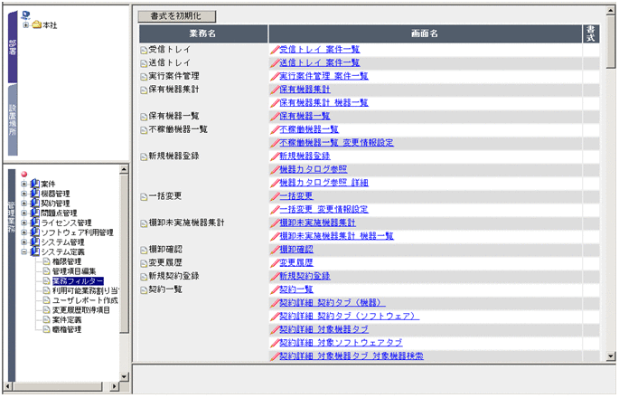Click the 契約一覧 business name text

(165, 289)
